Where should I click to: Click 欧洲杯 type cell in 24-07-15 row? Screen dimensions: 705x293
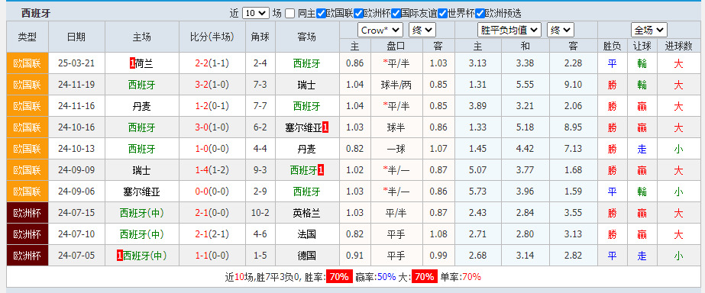[27, 213]
